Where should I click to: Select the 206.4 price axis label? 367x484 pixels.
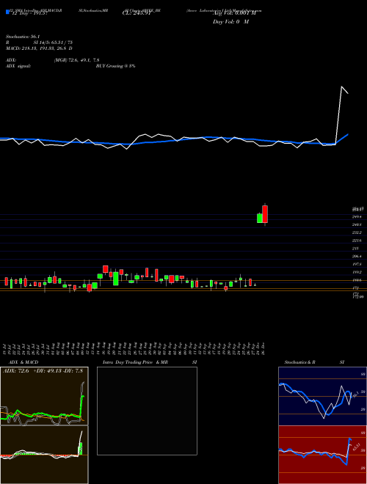[x=357, y=257]
